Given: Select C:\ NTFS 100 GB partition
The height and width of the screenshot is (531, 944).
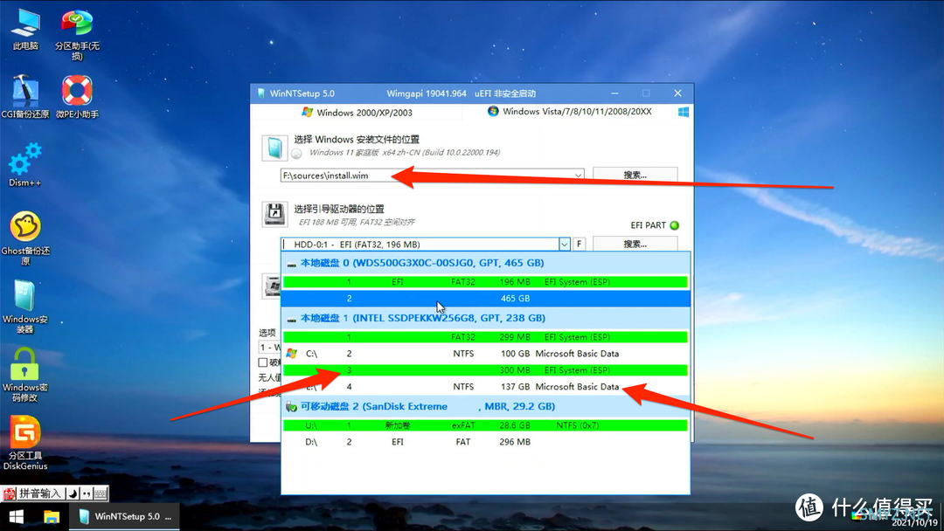Looking at the screenshot, I should 485,354.
